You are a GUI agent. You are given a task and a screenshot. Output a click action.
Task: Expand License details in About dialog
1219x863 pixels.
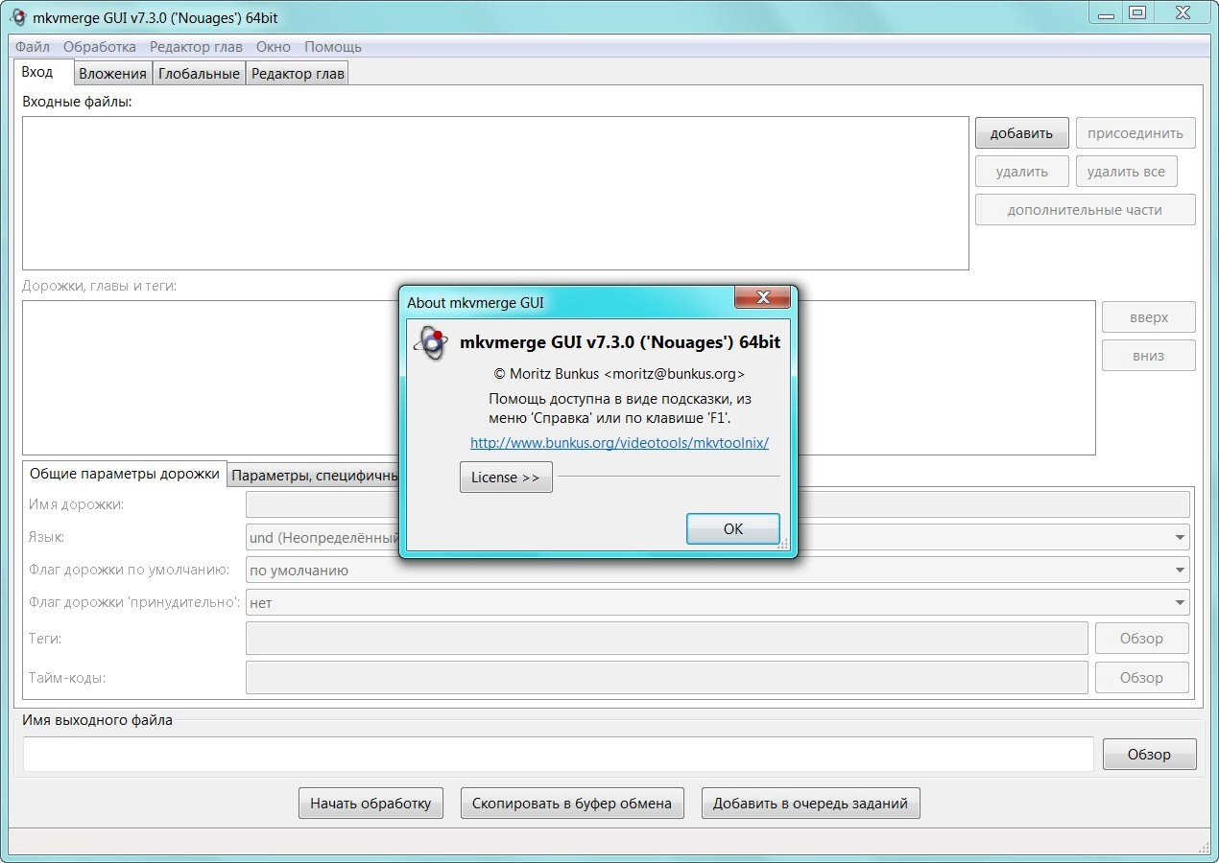coord(506,478)
